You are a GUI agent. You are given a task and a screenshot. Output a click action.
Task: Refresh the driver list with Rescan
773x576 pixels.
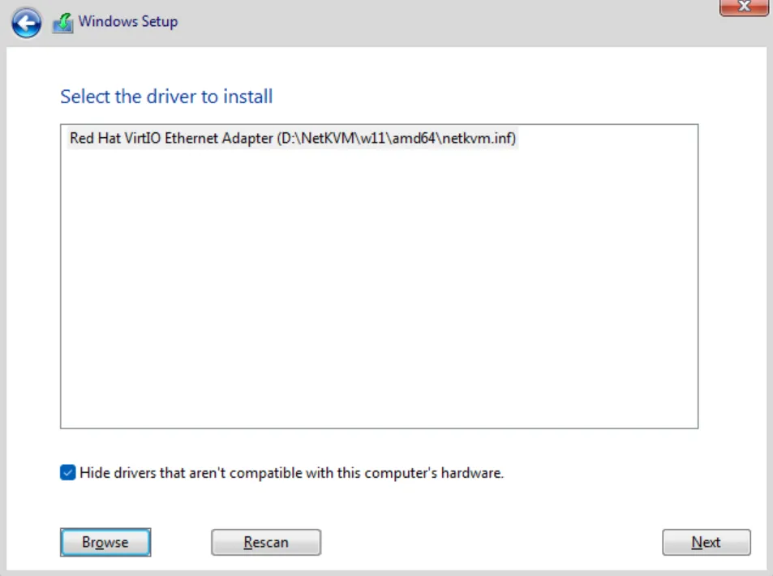(266, 543)
